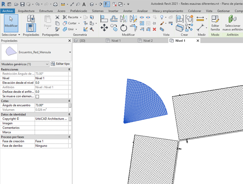The image size is (243, 184).
Task: Click Editar familia icon
Action: [x=215, y=23]
